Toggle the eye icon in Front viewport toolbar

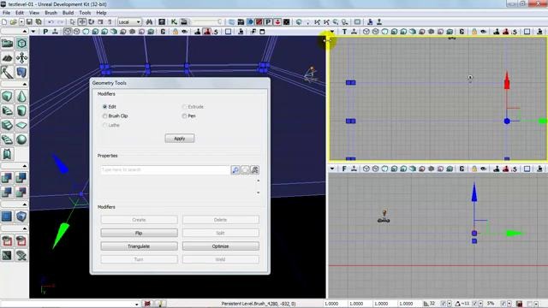point(483,169)
